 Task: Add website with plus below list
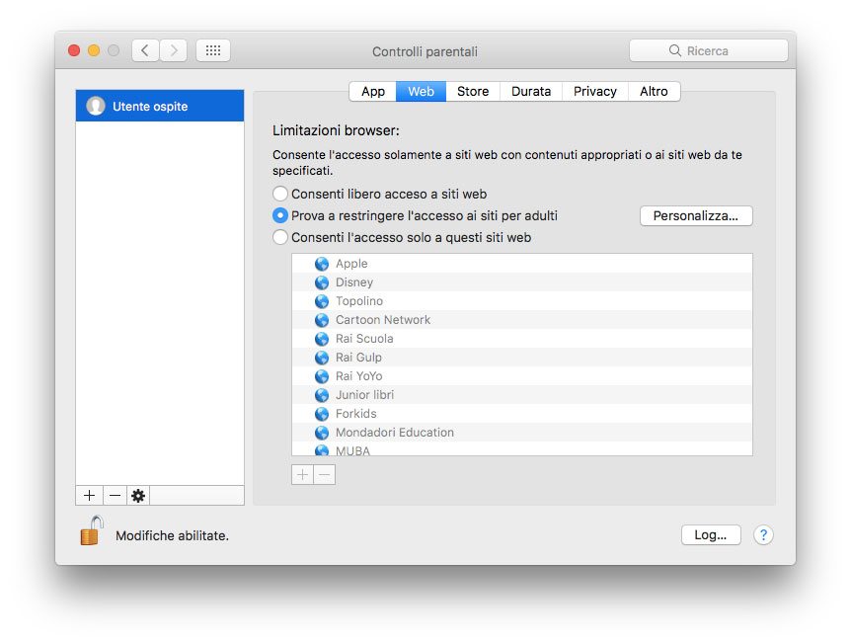click(x=302, y=474)
